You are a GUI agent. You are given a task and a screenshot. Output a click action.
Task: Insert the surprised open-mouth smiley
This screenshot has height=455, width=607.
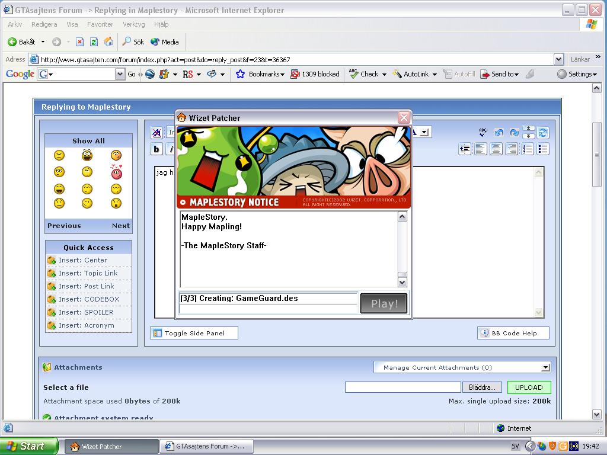click(x=116, y=203)
